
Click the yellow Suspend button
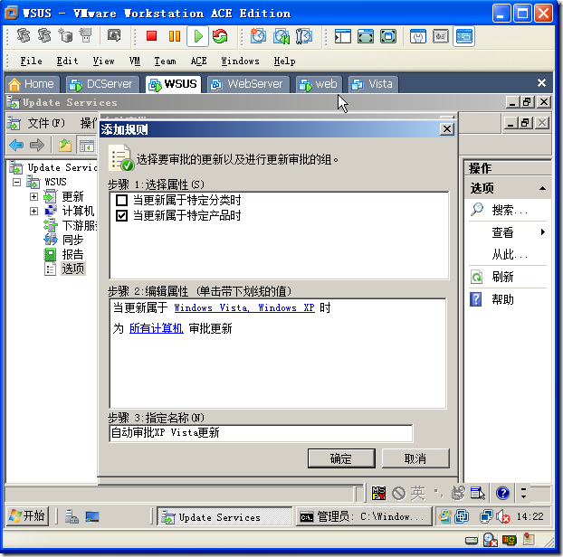coord(175,36)
